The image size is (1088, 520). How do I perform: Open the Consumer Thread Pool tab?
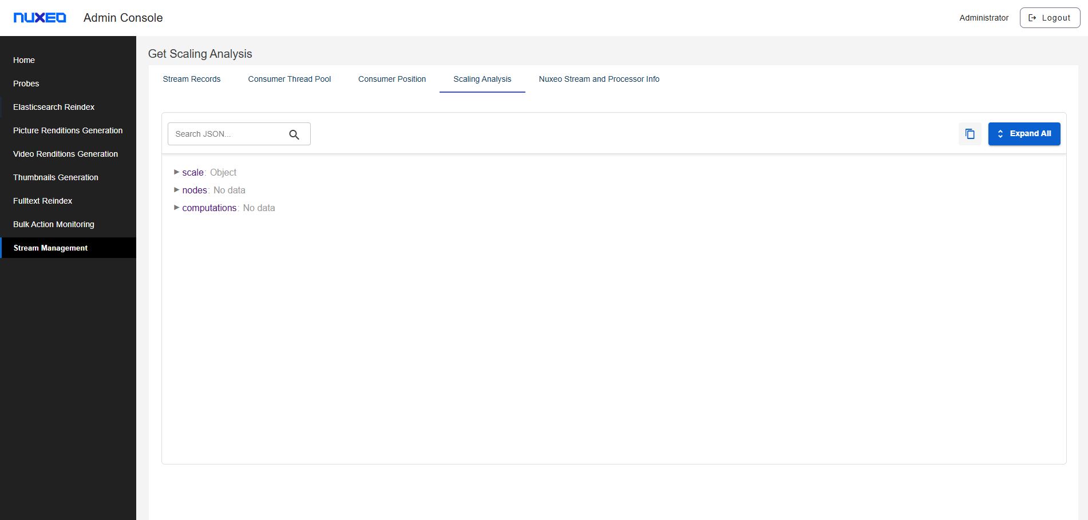pyautogui.click(x=289, y=79)
